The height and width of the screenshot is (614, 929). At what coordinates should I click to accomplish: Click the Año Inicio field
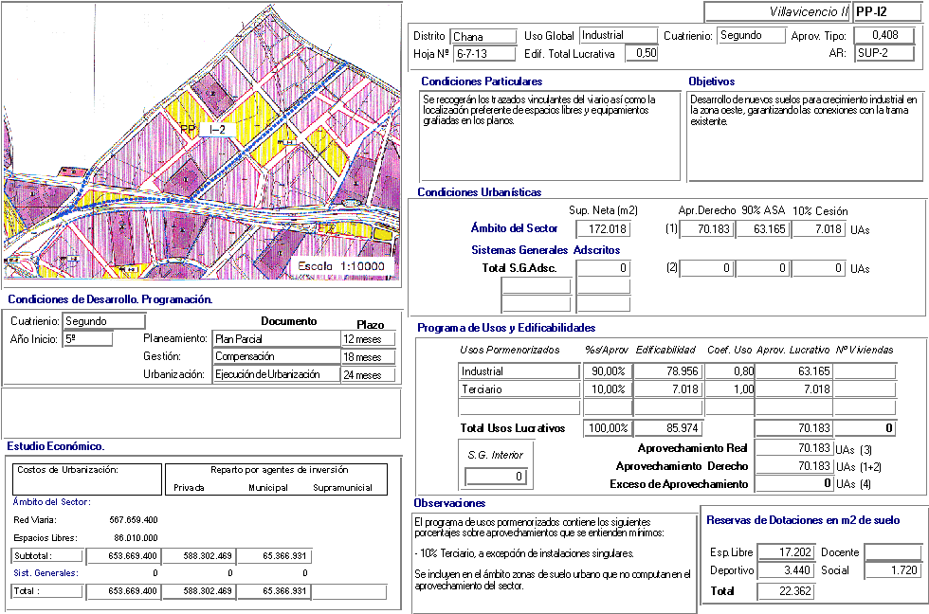[x=87, y=339]
